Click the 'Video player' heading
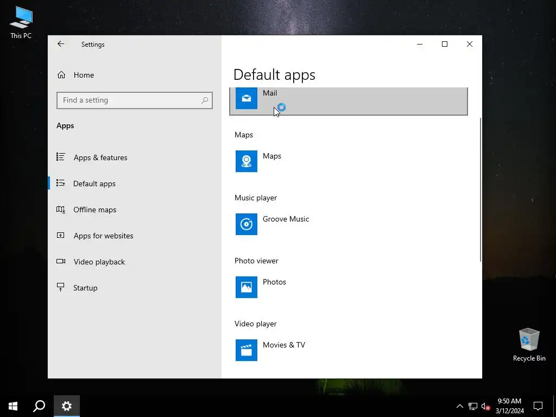This screenshot has width=556, height=417. tap(256, 324)
